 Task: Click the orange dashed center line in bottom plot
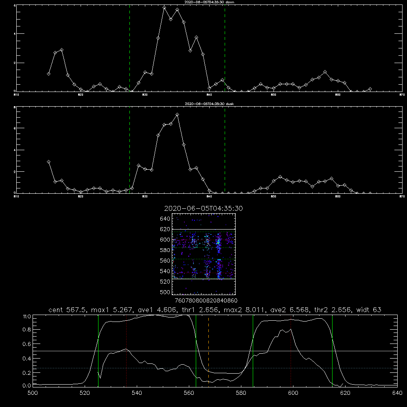(x=208, y=350)
